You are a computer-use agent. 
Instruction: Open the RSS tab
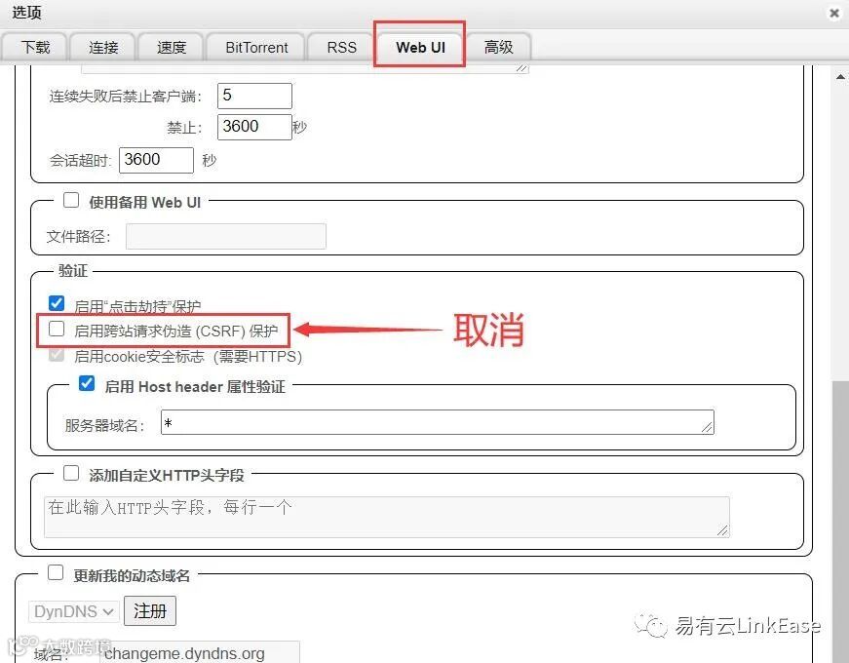click(341, 48)
